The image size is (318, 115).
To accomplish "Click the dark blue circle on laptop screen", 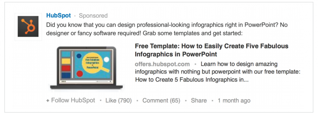I will (x=79, y=56).
